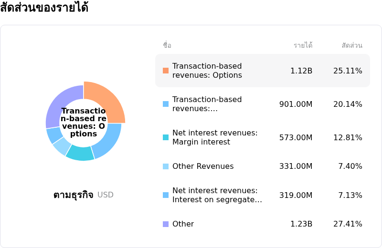This screenshot has width=382, height=248.
Task: Click the รายได้ column header
Action: 303,45
